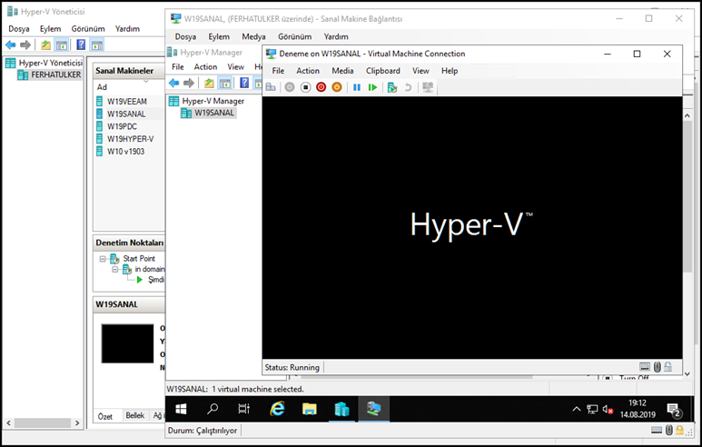702x447 pixels.
Task: Click keyboard icon in Deneme status bar
Action: pos(645,367)
